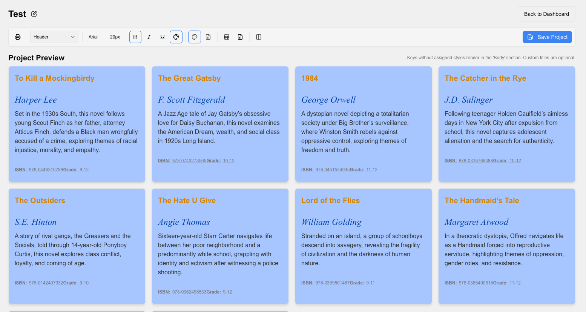This screenshot has width=586, height=312.
Task: Toggle bold formatting
Action: [135, 37]
